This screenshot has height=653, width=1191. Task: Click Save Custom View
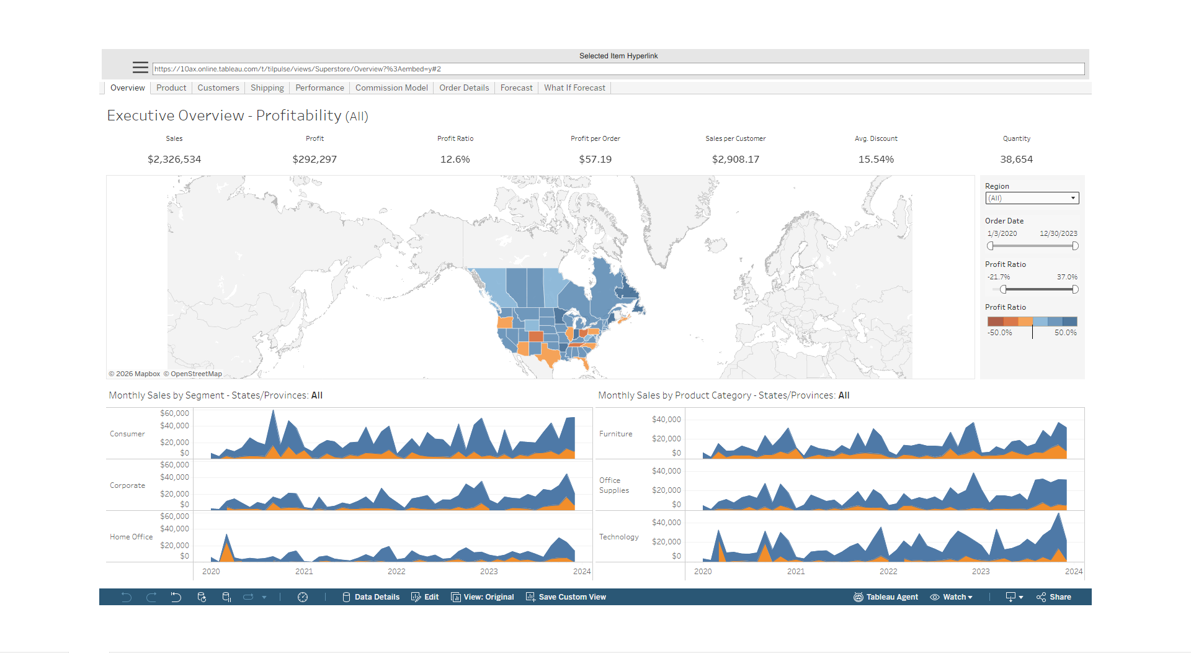(x=566, y=597)
